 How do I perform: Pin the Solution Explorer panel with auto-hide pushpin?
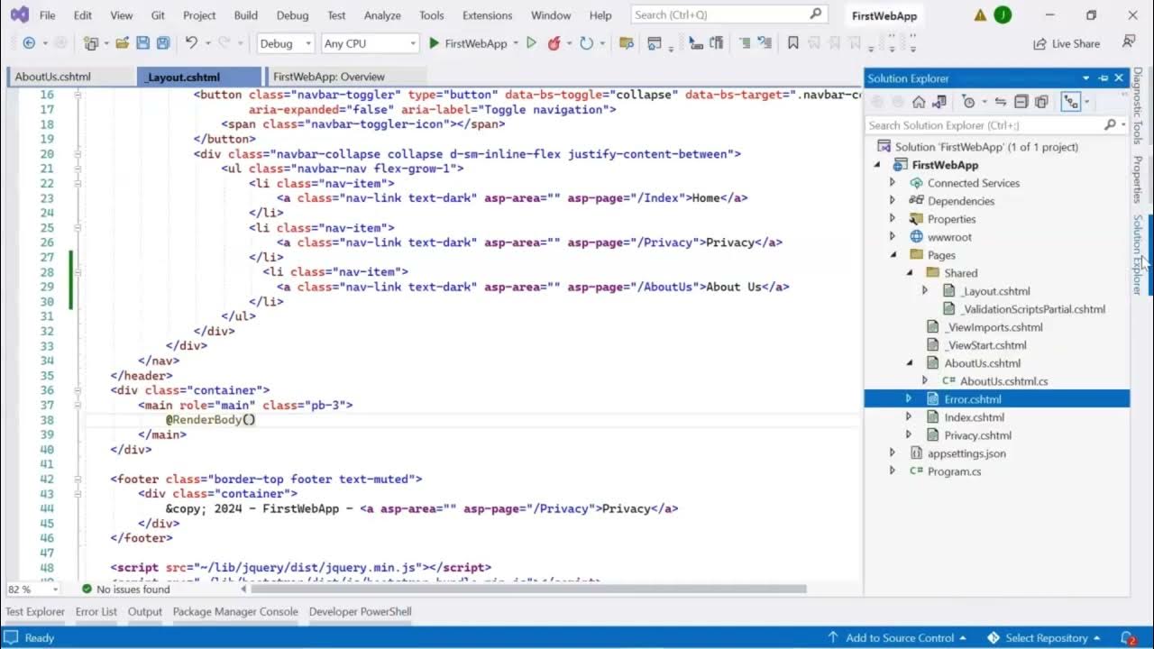pos(1103,78)
